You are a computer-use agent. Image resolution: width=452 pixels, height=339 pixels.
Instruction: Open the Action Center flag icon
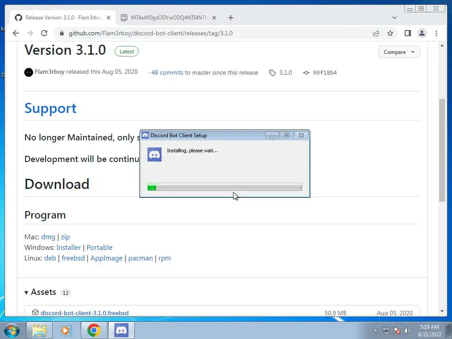(x=397, y=331)
